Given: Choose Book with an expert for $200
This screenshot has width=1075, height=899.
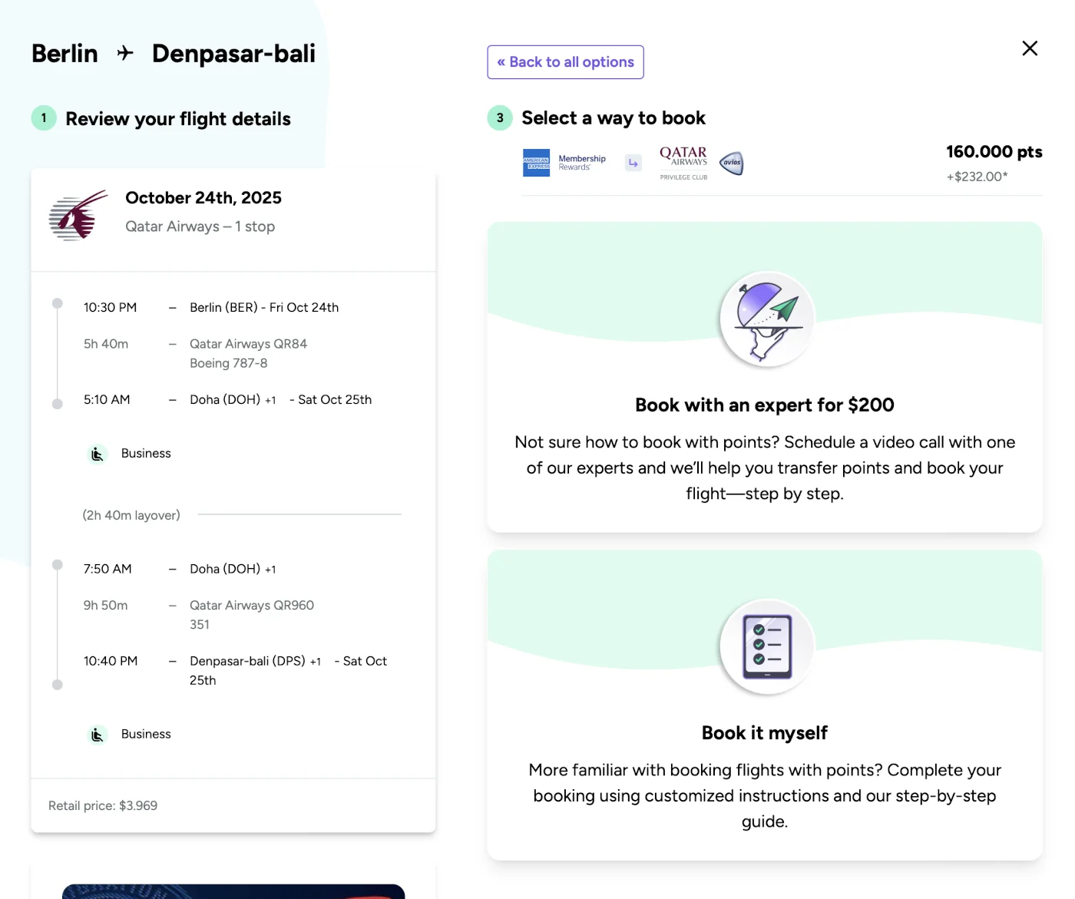Looking at the screenshot, I should tap(764, 405).
